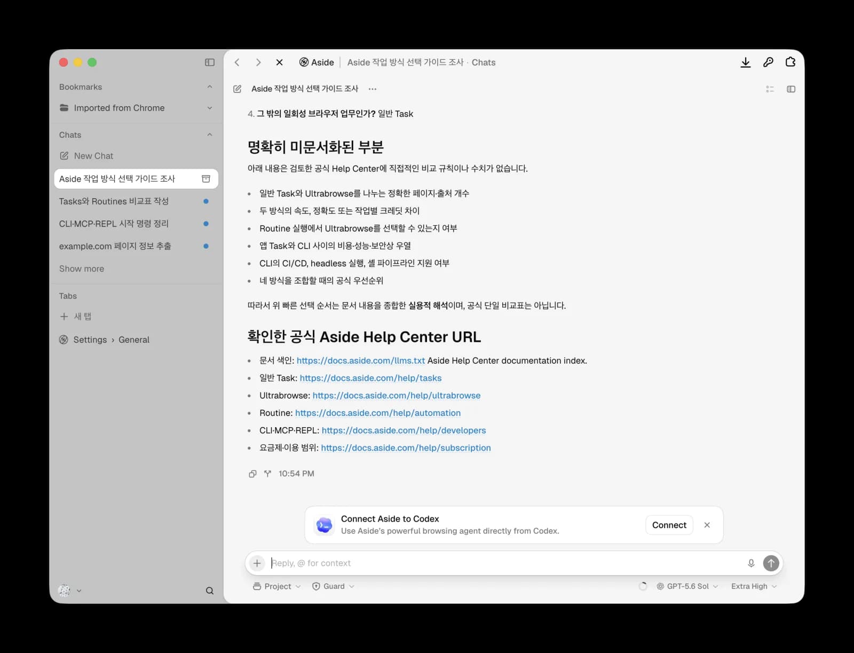
Task: Open the Project dropdown
Action: 276,586
